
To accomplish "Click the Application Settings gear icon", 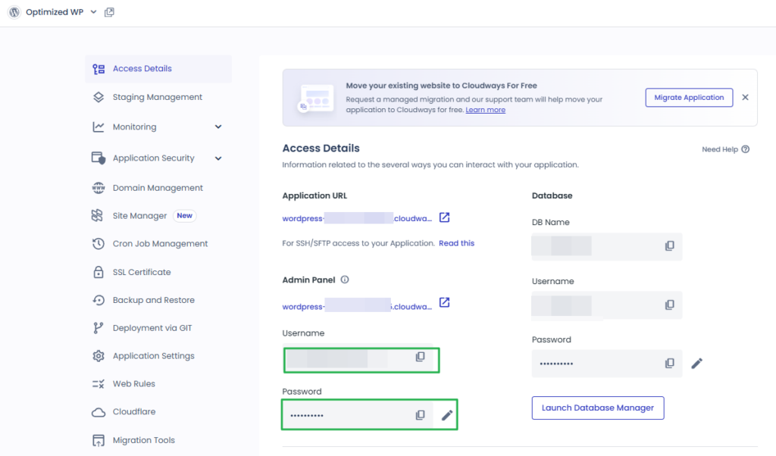I will [99, 356].
